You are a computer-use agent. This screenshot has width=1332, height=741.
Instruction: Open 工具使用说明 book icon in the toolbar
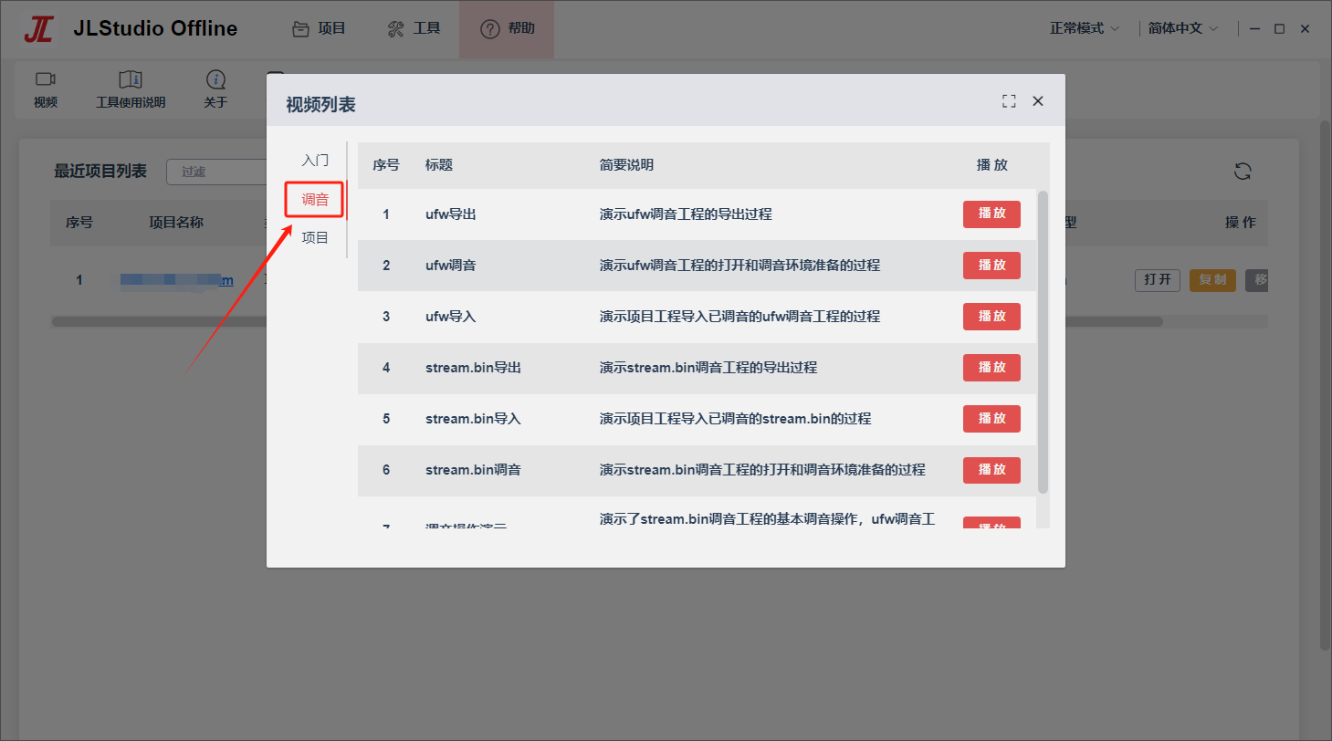click(131, 79)
